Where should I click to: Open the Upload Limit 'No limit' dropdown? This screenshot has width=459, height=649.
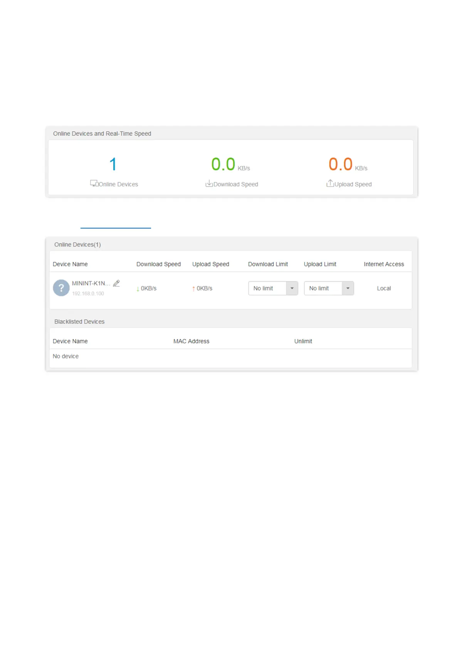323,288
